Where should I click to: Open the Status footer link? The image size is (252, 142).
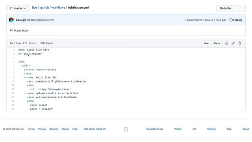click(65, 129)
